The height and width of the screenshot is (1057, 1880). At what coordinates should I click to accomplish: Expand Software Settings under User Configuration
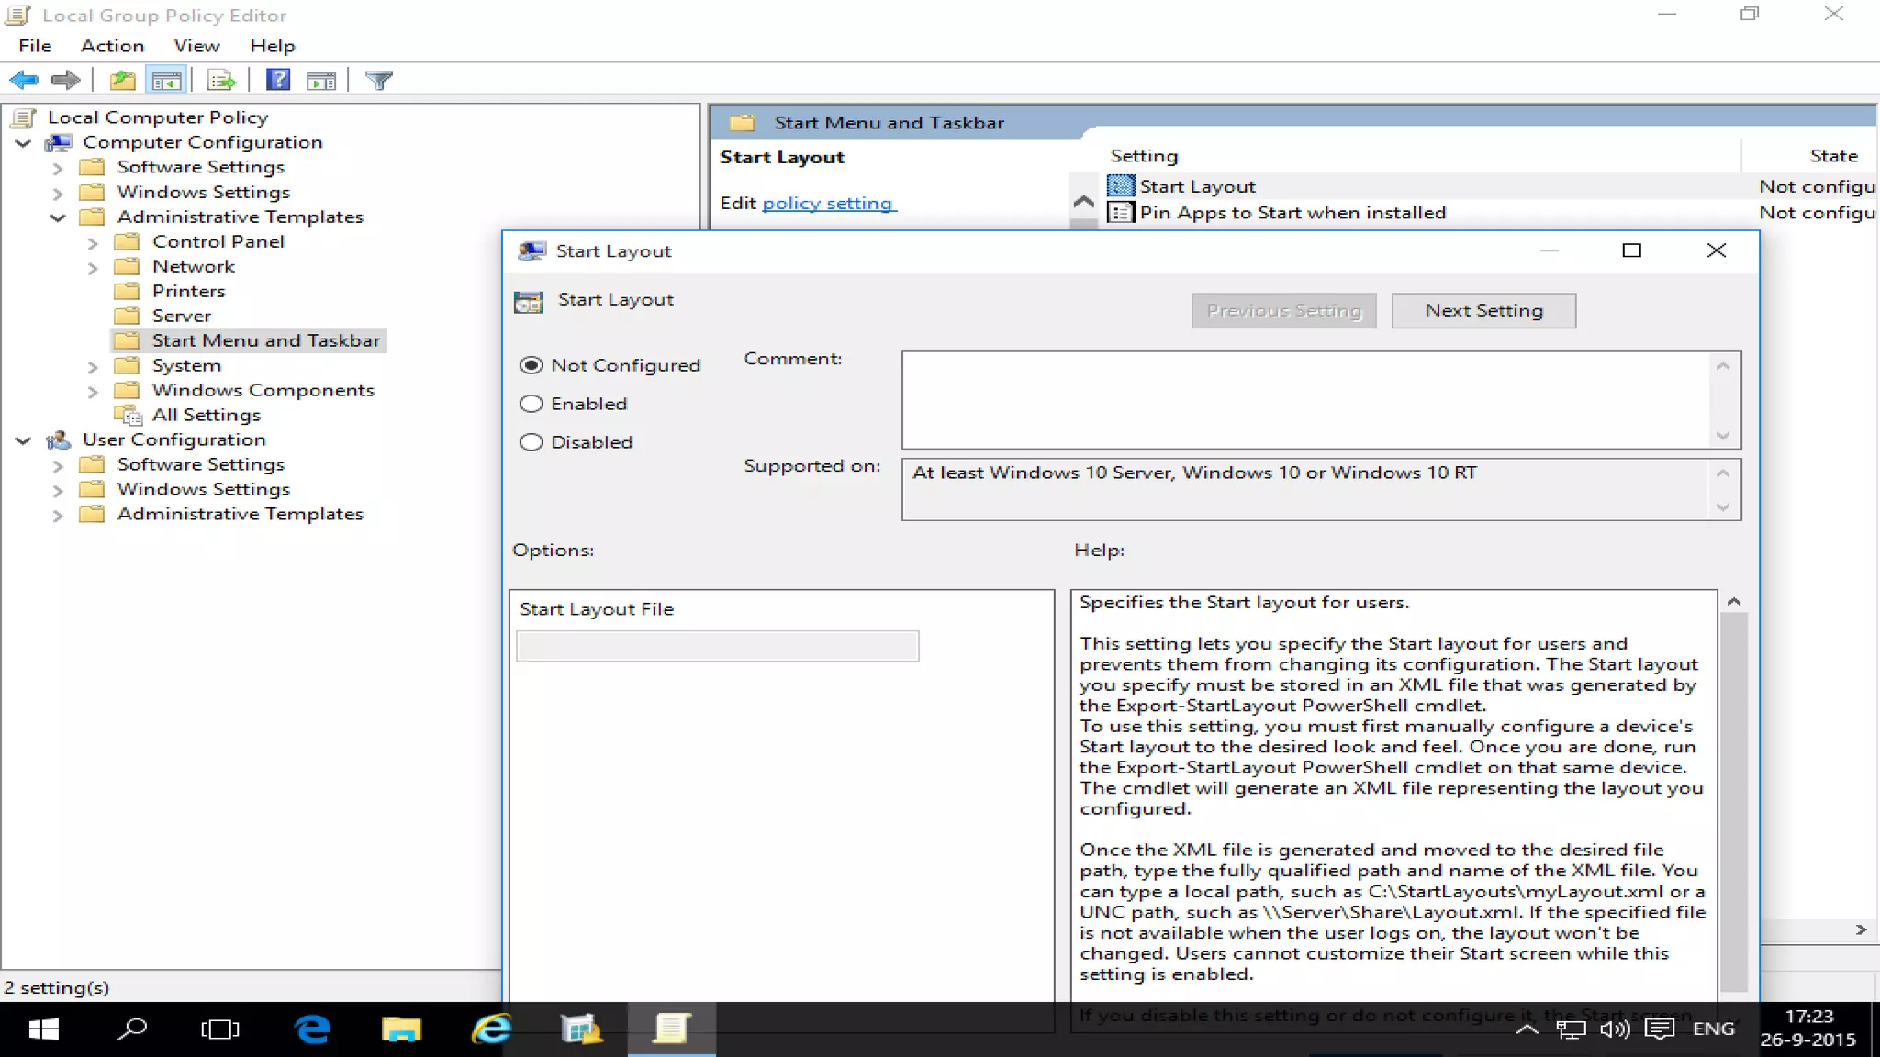[58, 465]
